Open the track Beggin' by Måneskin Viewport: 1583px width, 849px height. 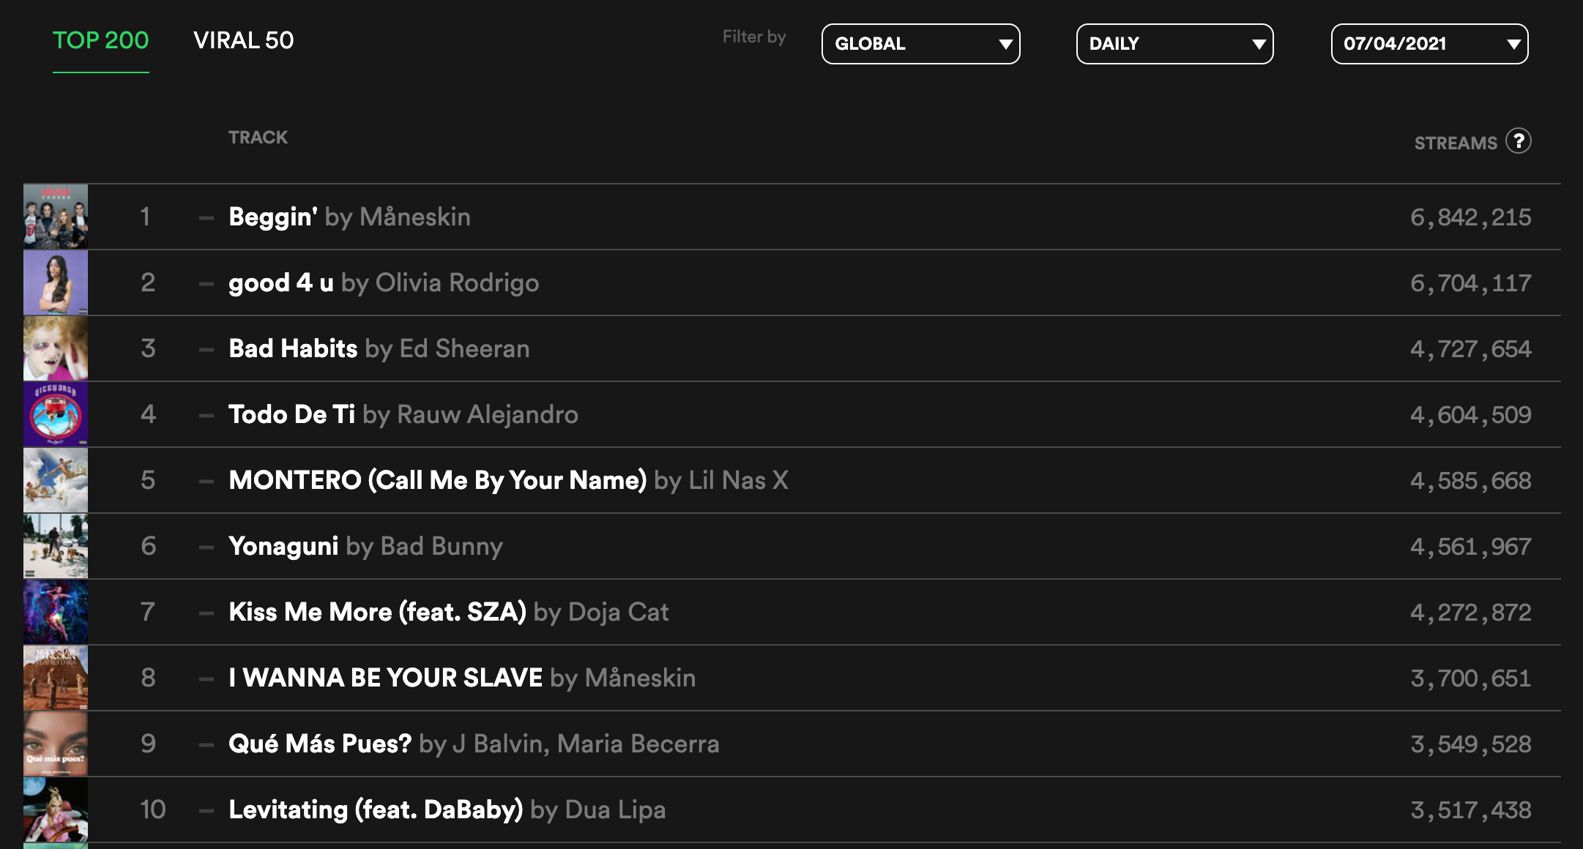pos(349,217)
